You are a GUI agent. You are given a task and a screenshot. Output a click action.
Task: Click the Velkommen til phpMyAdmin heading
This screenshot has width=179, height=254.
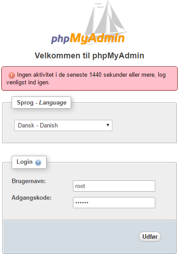(89, 56)
